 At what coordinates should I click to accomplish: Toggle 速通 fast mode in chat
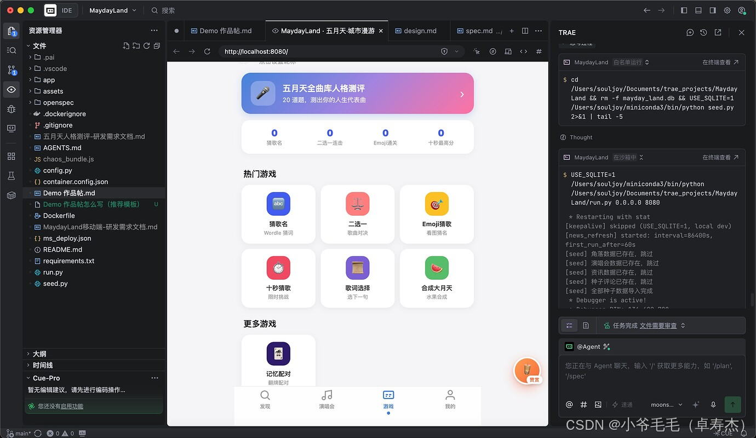click(x=622, y=405)
